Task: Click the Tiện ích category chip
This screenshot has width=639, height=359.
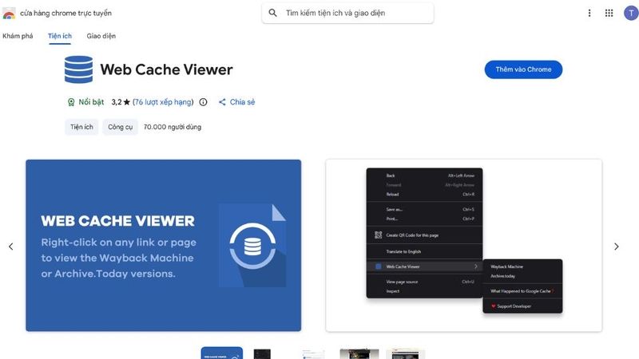Action: 81,127
